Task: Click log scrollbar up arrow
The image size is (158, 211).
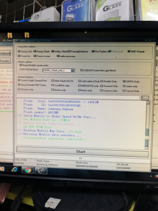Action: click(x=148, y=103)
